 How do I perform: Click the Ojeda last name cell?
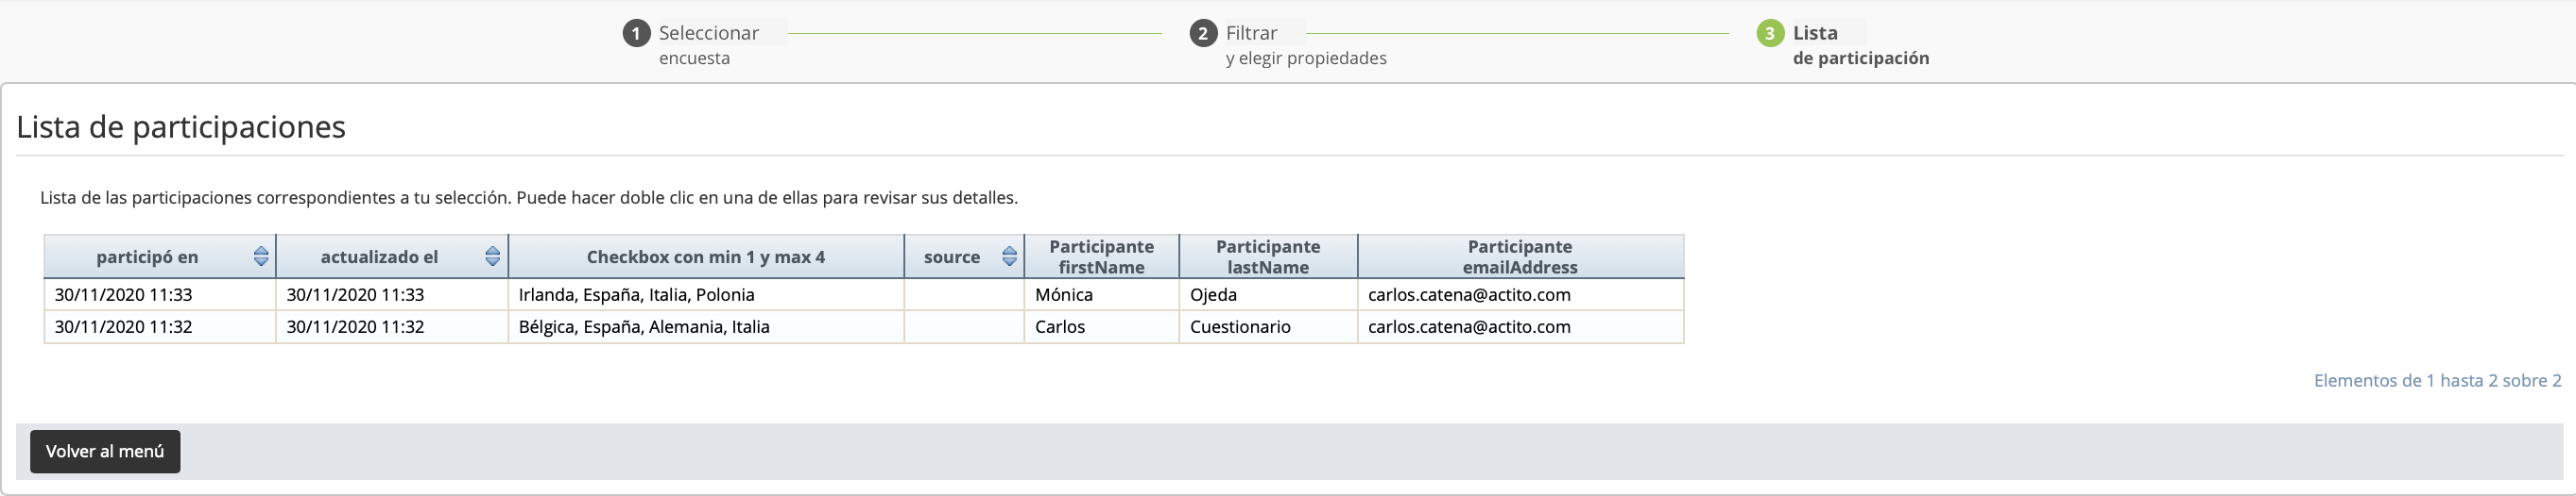1213,295
